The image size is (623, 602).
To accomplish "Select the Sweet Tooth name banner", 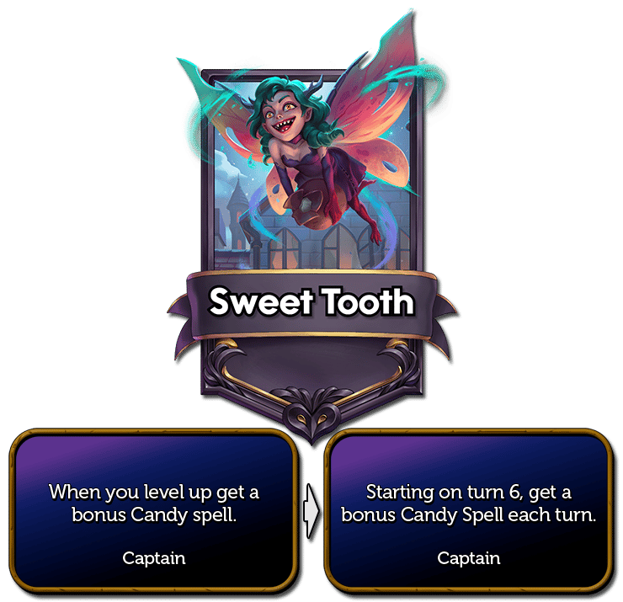I will 311,304.
